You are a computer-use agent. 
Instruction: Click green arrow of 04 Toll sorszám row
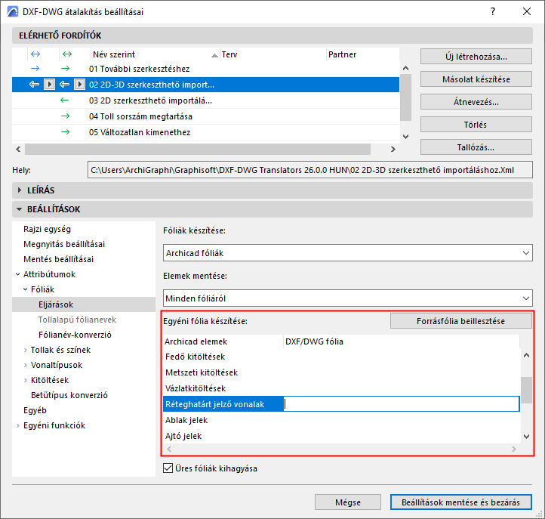coord(66,116)
